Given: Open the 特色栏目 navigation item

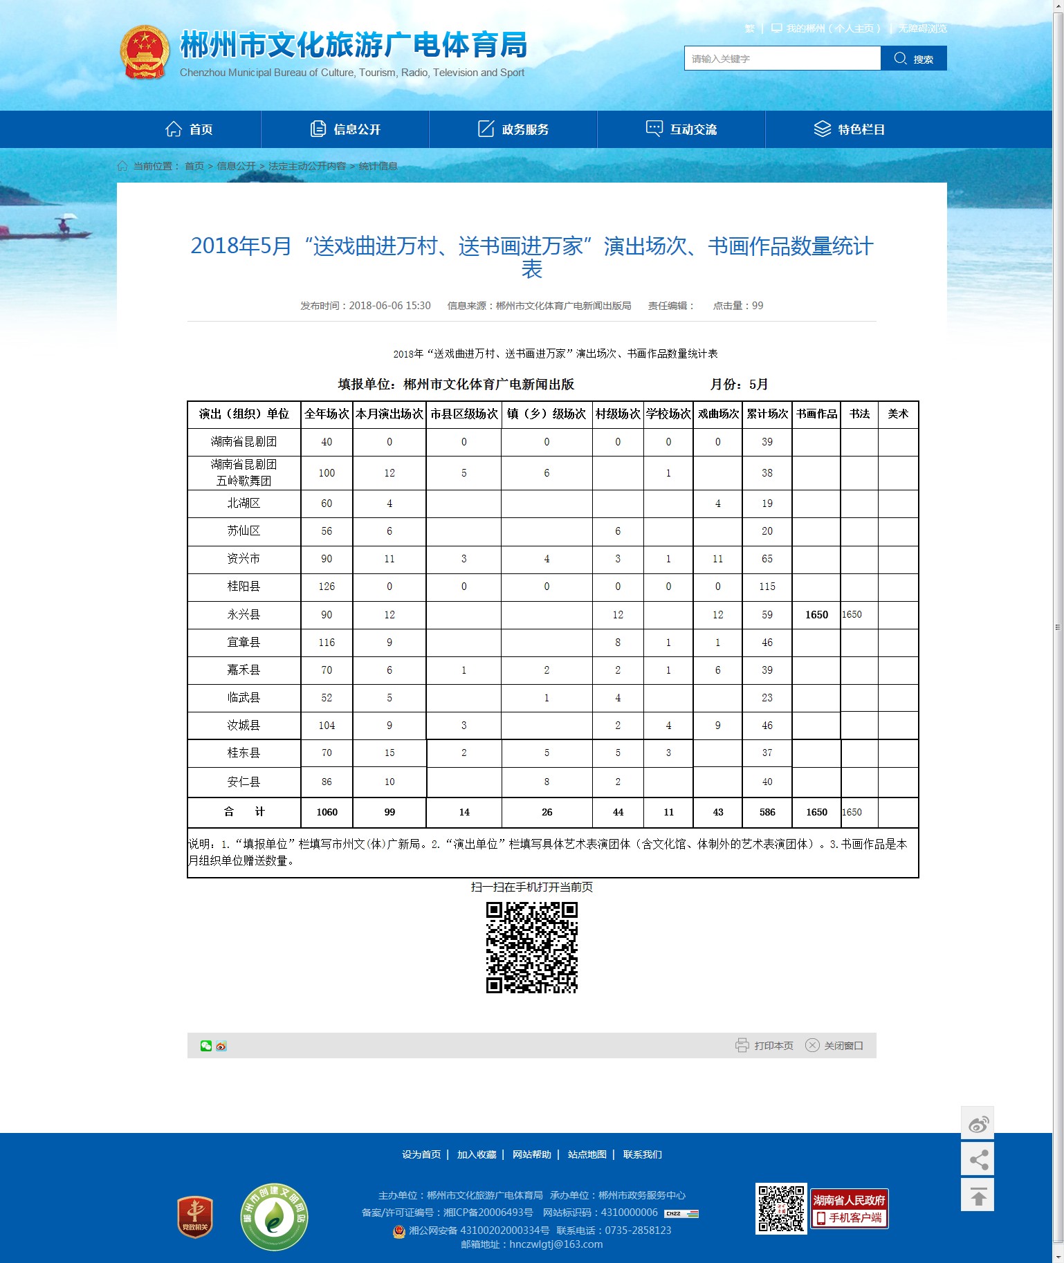Looking at the screenshot, I should click(x=850, y=129).
